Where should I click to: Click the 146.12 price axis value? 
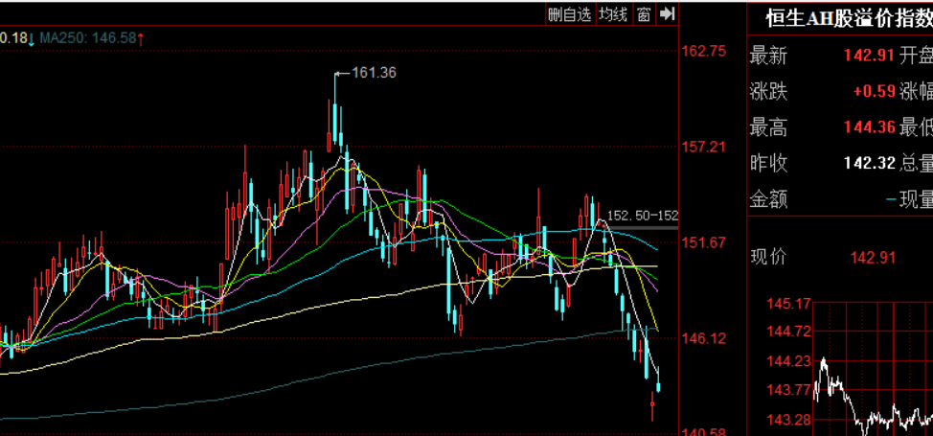pyautogui.click(x=704, y=338)
